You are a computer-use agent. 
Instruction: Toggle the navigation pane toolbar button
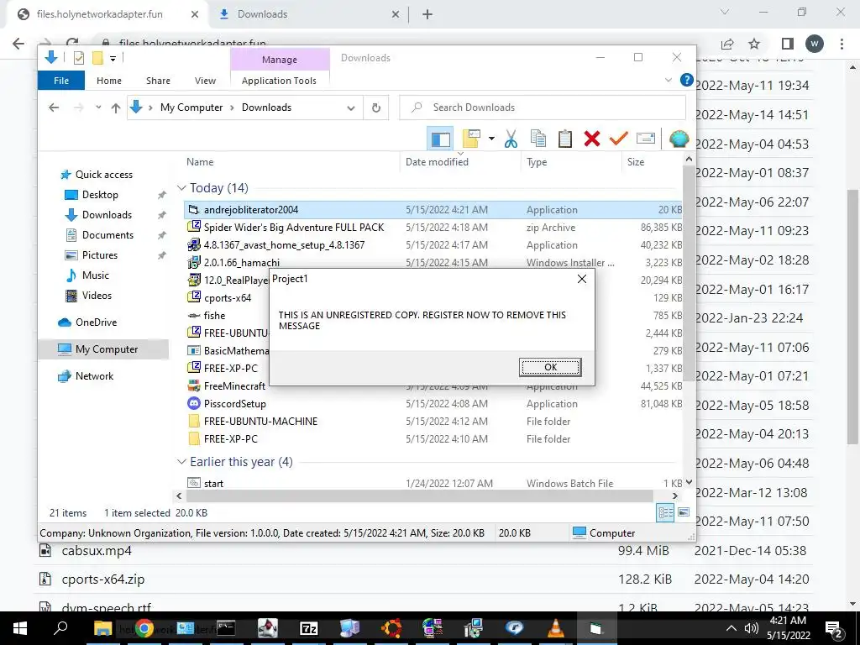pyautogui.click(x=440, y=139)
